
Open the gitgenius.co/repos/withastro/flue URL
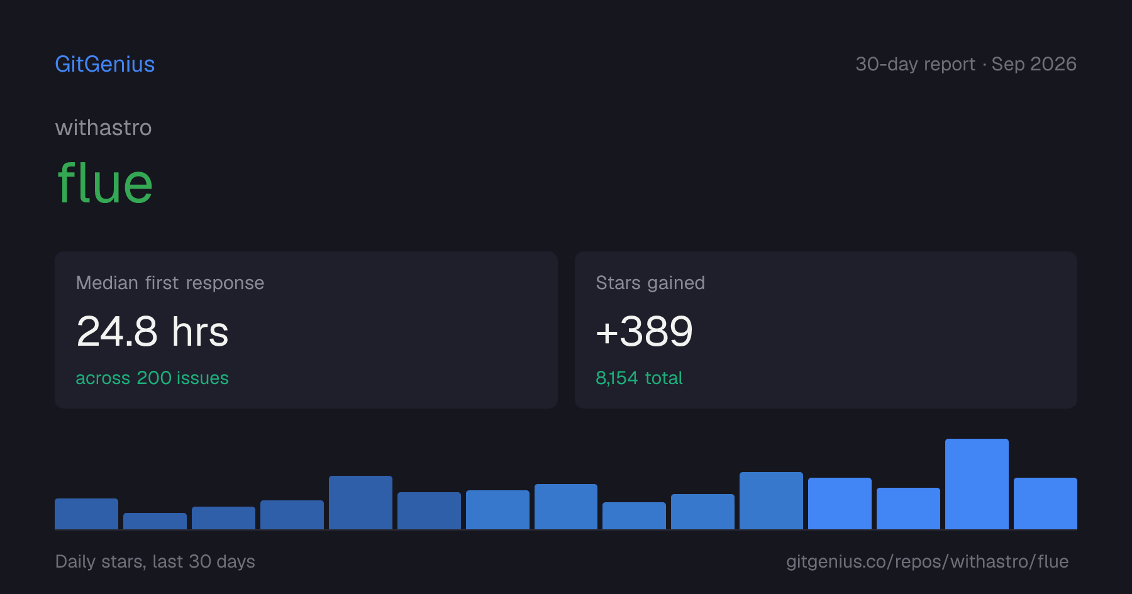pos(927,561)
